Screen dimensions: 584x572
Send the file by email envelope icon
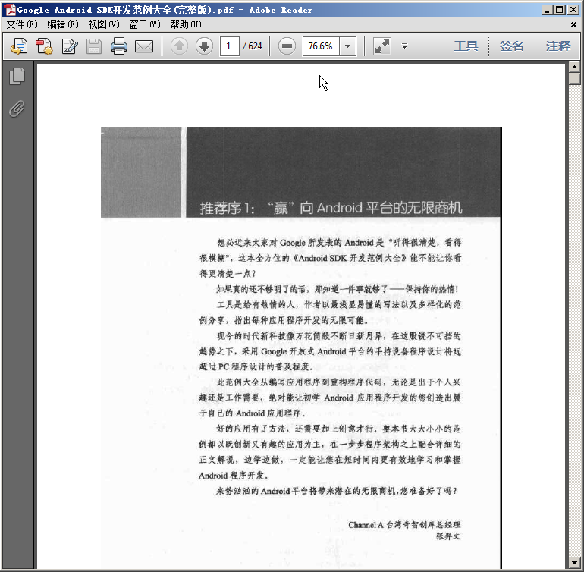click(144, 46)
